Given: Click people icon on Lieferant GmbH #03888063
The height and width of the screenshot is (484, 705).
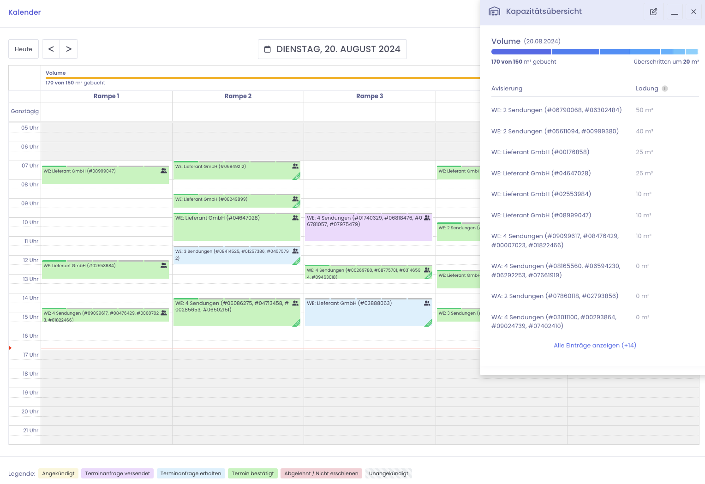Looking at the screenshot, I should point(427,303).
